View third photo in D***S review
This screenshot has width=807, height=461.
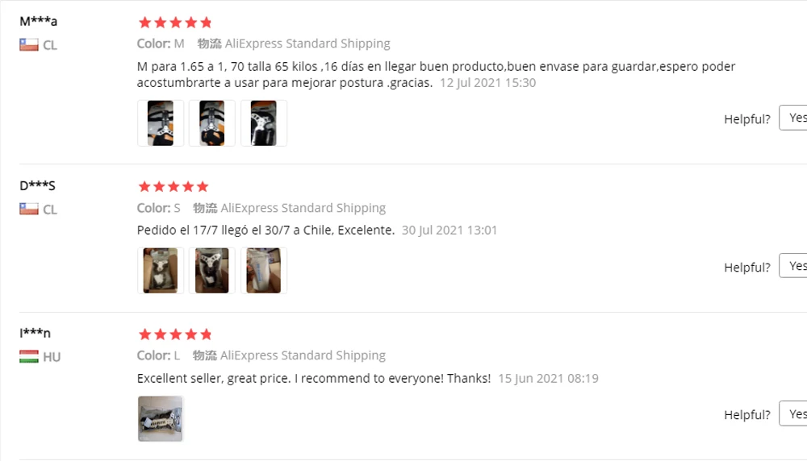[x=264, y=270]
